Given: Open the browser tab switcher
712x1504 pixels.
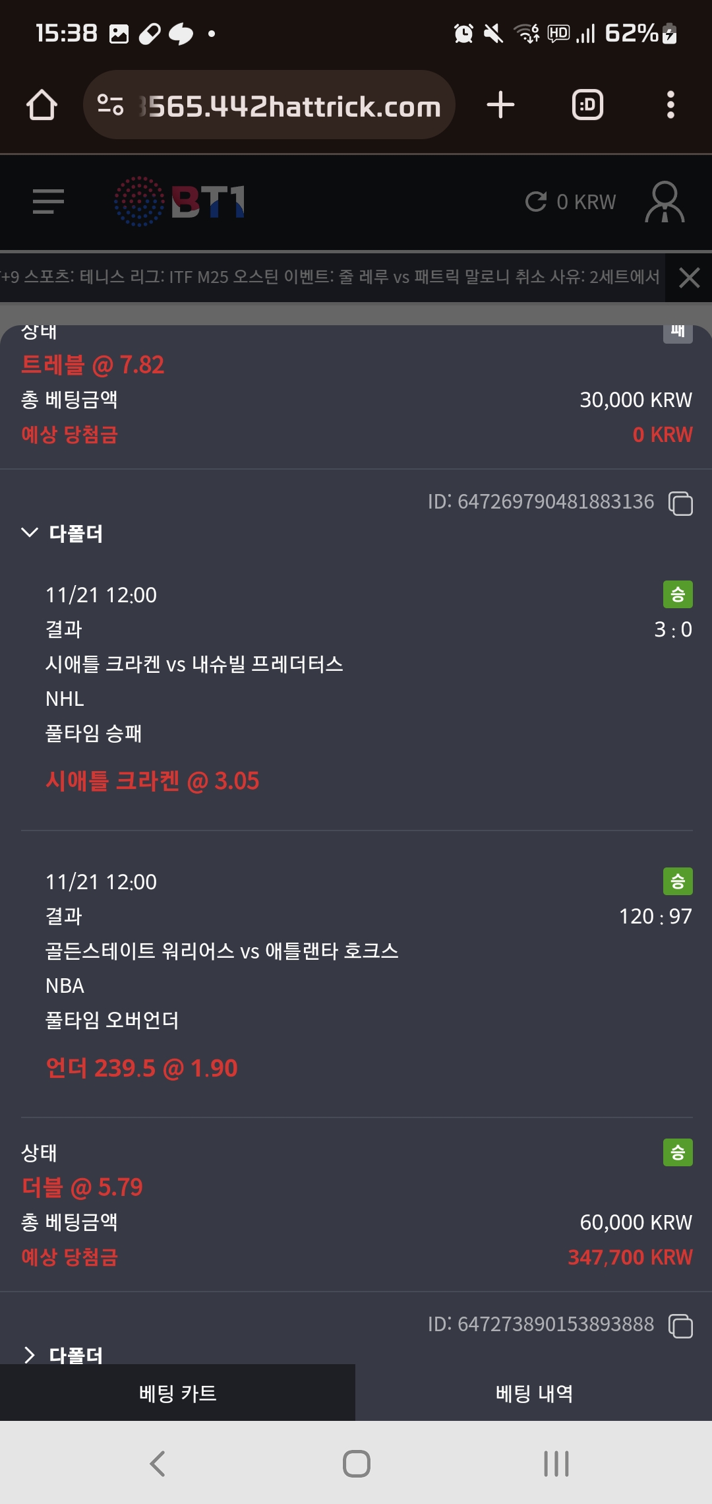Looking at the screenshot, I should 587,105.
